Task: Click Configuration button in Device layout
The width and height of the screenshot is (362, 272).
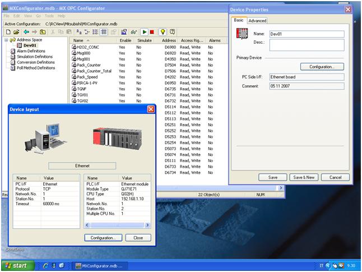Action: 103,238
